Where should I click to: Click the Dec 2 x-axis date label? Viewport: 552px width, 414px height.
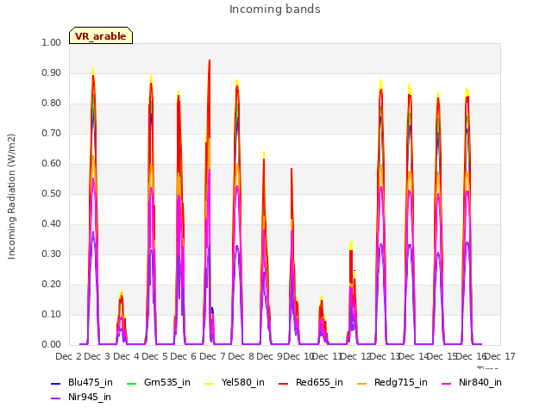(69, 356)
